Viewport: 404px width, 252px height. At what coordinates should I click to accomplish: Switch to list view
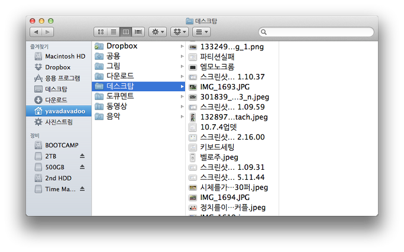[x=113, y=32]
